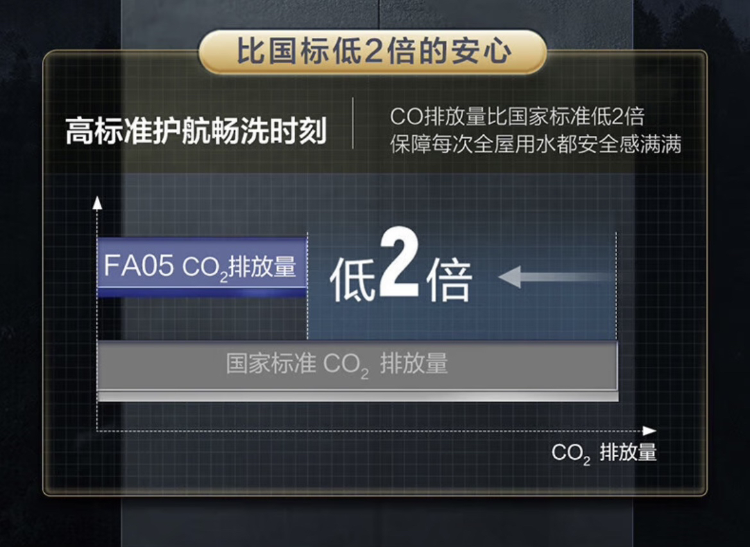Click the heading 高标准护航畅洗时刻
This screenshot has height=547, width=750.
coord(196,131)
